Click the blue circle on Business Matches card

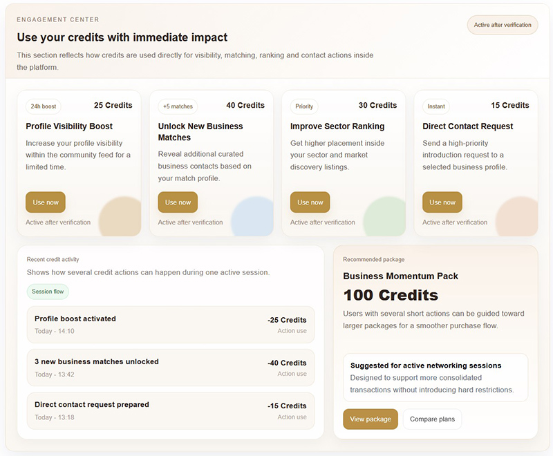[252, 216]
